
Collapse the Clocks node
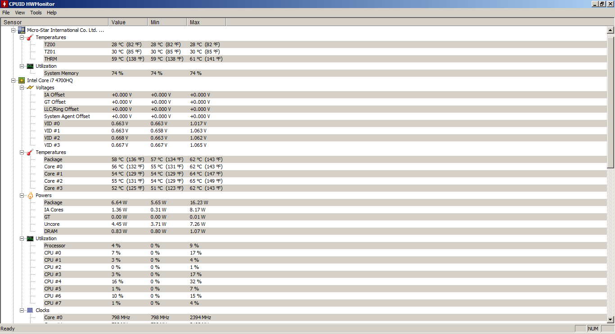[x=22, y=310]
